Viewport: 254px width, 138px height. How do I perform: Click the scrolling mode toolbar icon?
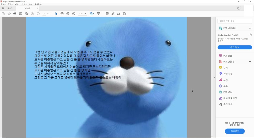click(99, 14)
